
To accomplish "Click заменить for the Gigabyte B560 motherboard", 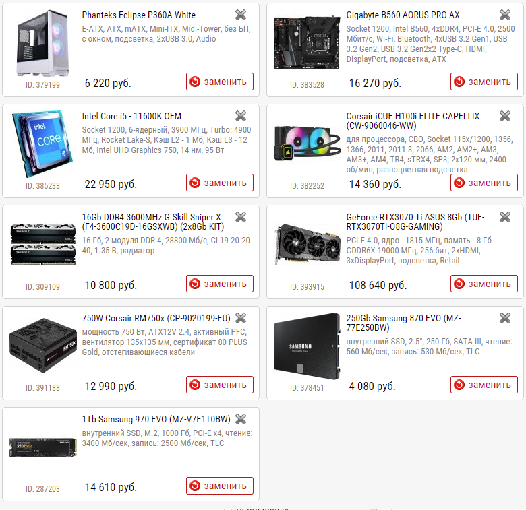I will (484, 82).
